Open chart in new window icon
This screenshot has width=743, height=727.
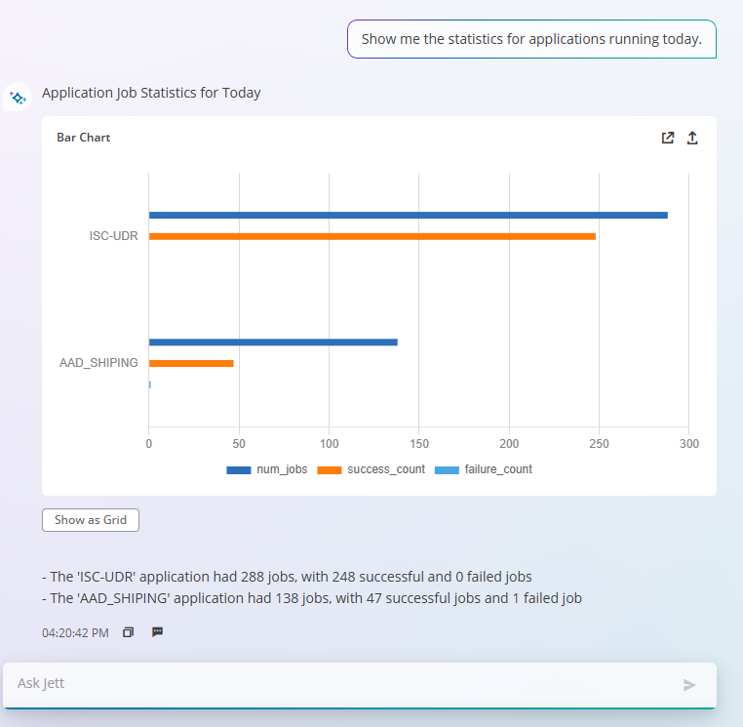(668, 138)
